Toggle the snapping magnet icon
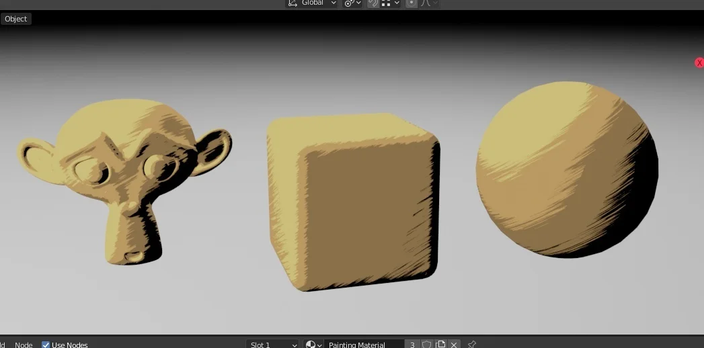The height and width of the screenshot is (348, 704). coord(373,3)
